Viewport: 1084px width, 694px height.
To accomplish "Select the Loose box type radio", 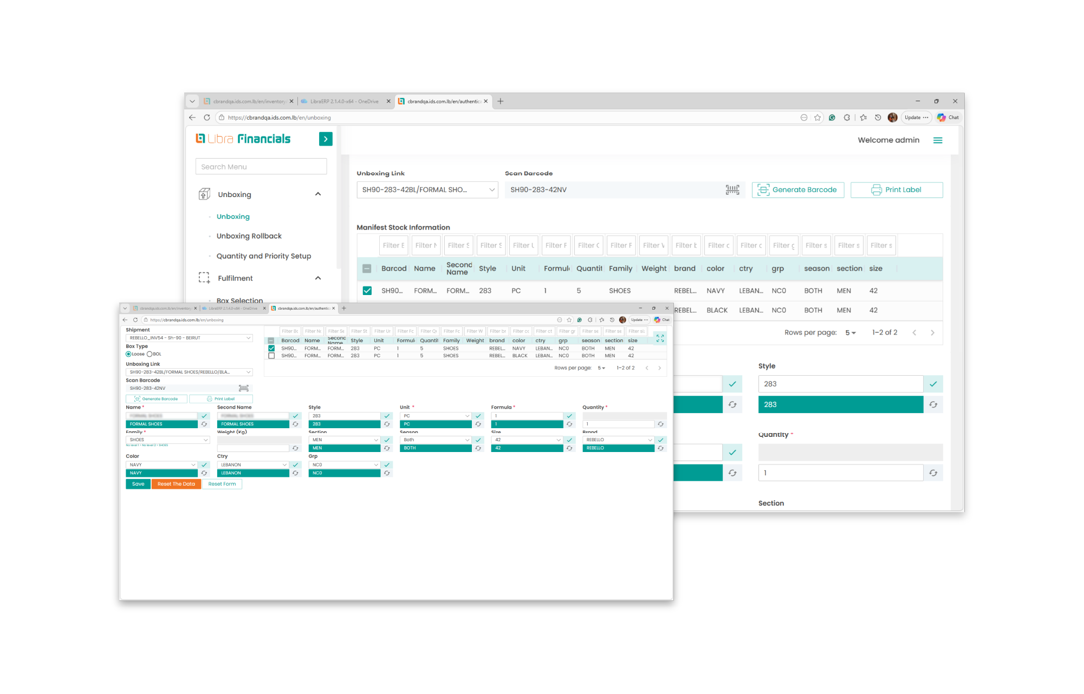I will click(128, 354).
